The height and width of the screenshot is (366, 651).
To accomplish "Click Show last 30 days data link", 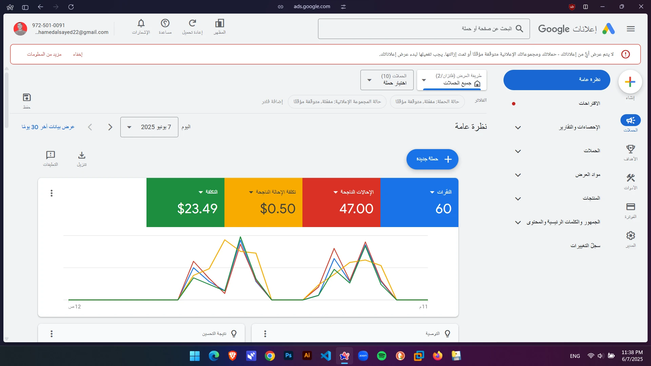I will [48, 127].
